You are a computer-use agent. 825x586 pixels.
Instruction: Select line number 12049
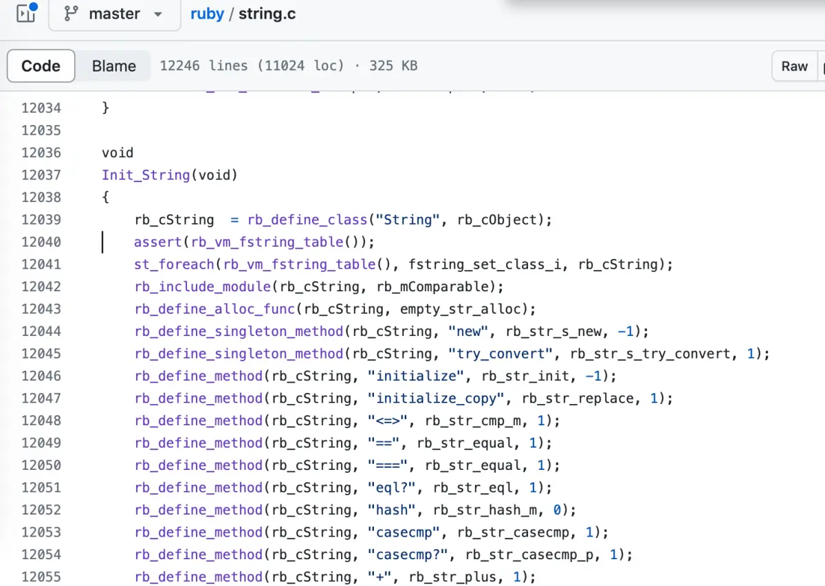coord(41,442)
